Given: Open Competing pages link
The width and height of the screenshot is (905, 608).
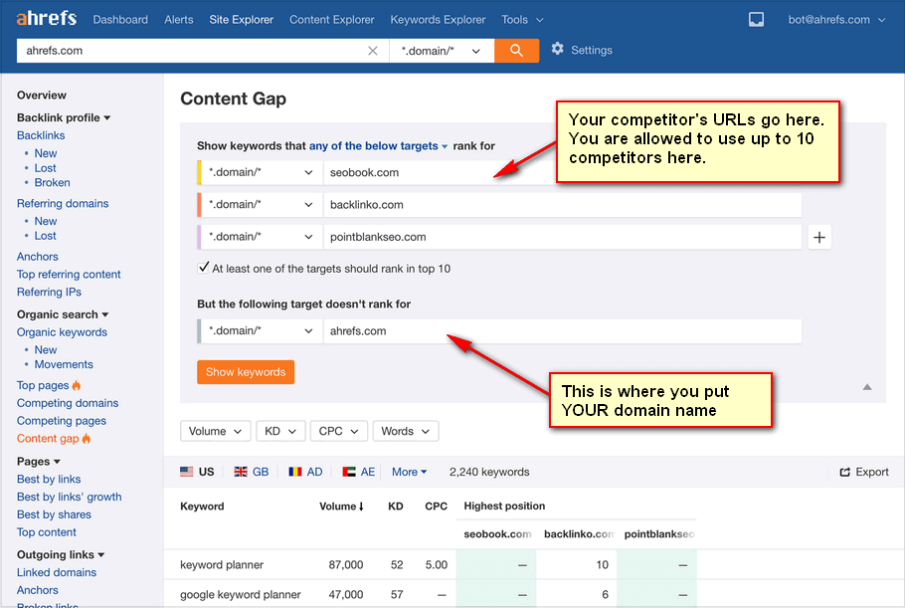Looking at the screenshot, I should [x=62, y=421].
